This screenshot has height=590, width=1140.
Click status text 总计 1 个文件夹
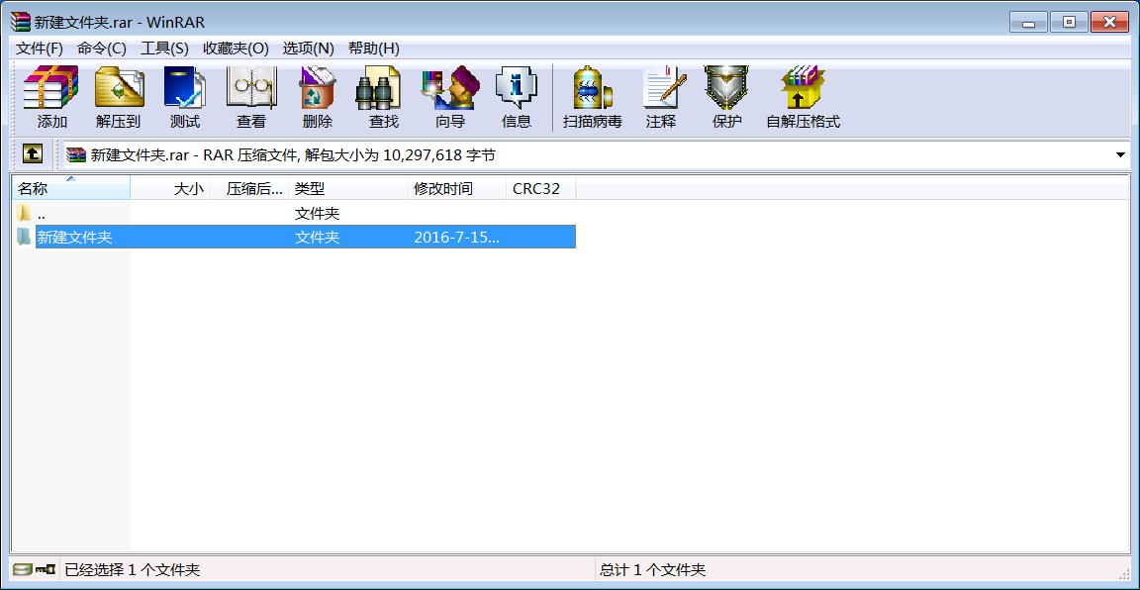tap(653, 569)
